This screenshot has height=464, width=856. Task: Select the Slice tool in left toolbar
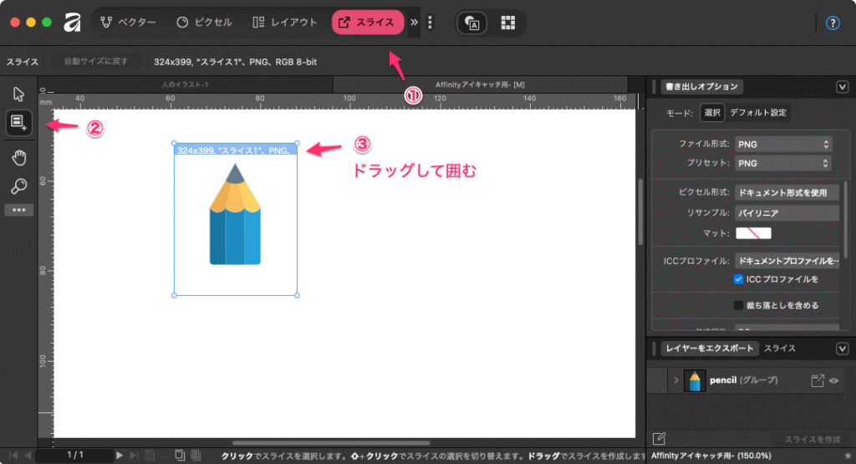pos(18,123)
